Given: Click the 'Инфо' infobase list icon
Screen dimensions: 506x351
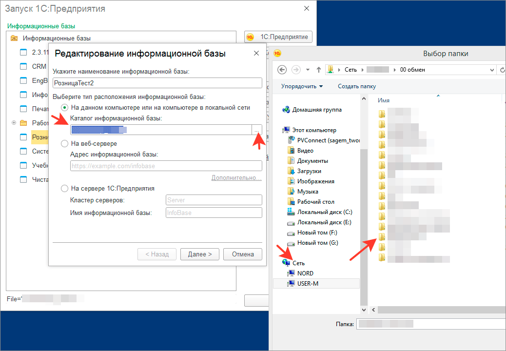Looking at the screenshot, I should (23, 95).
